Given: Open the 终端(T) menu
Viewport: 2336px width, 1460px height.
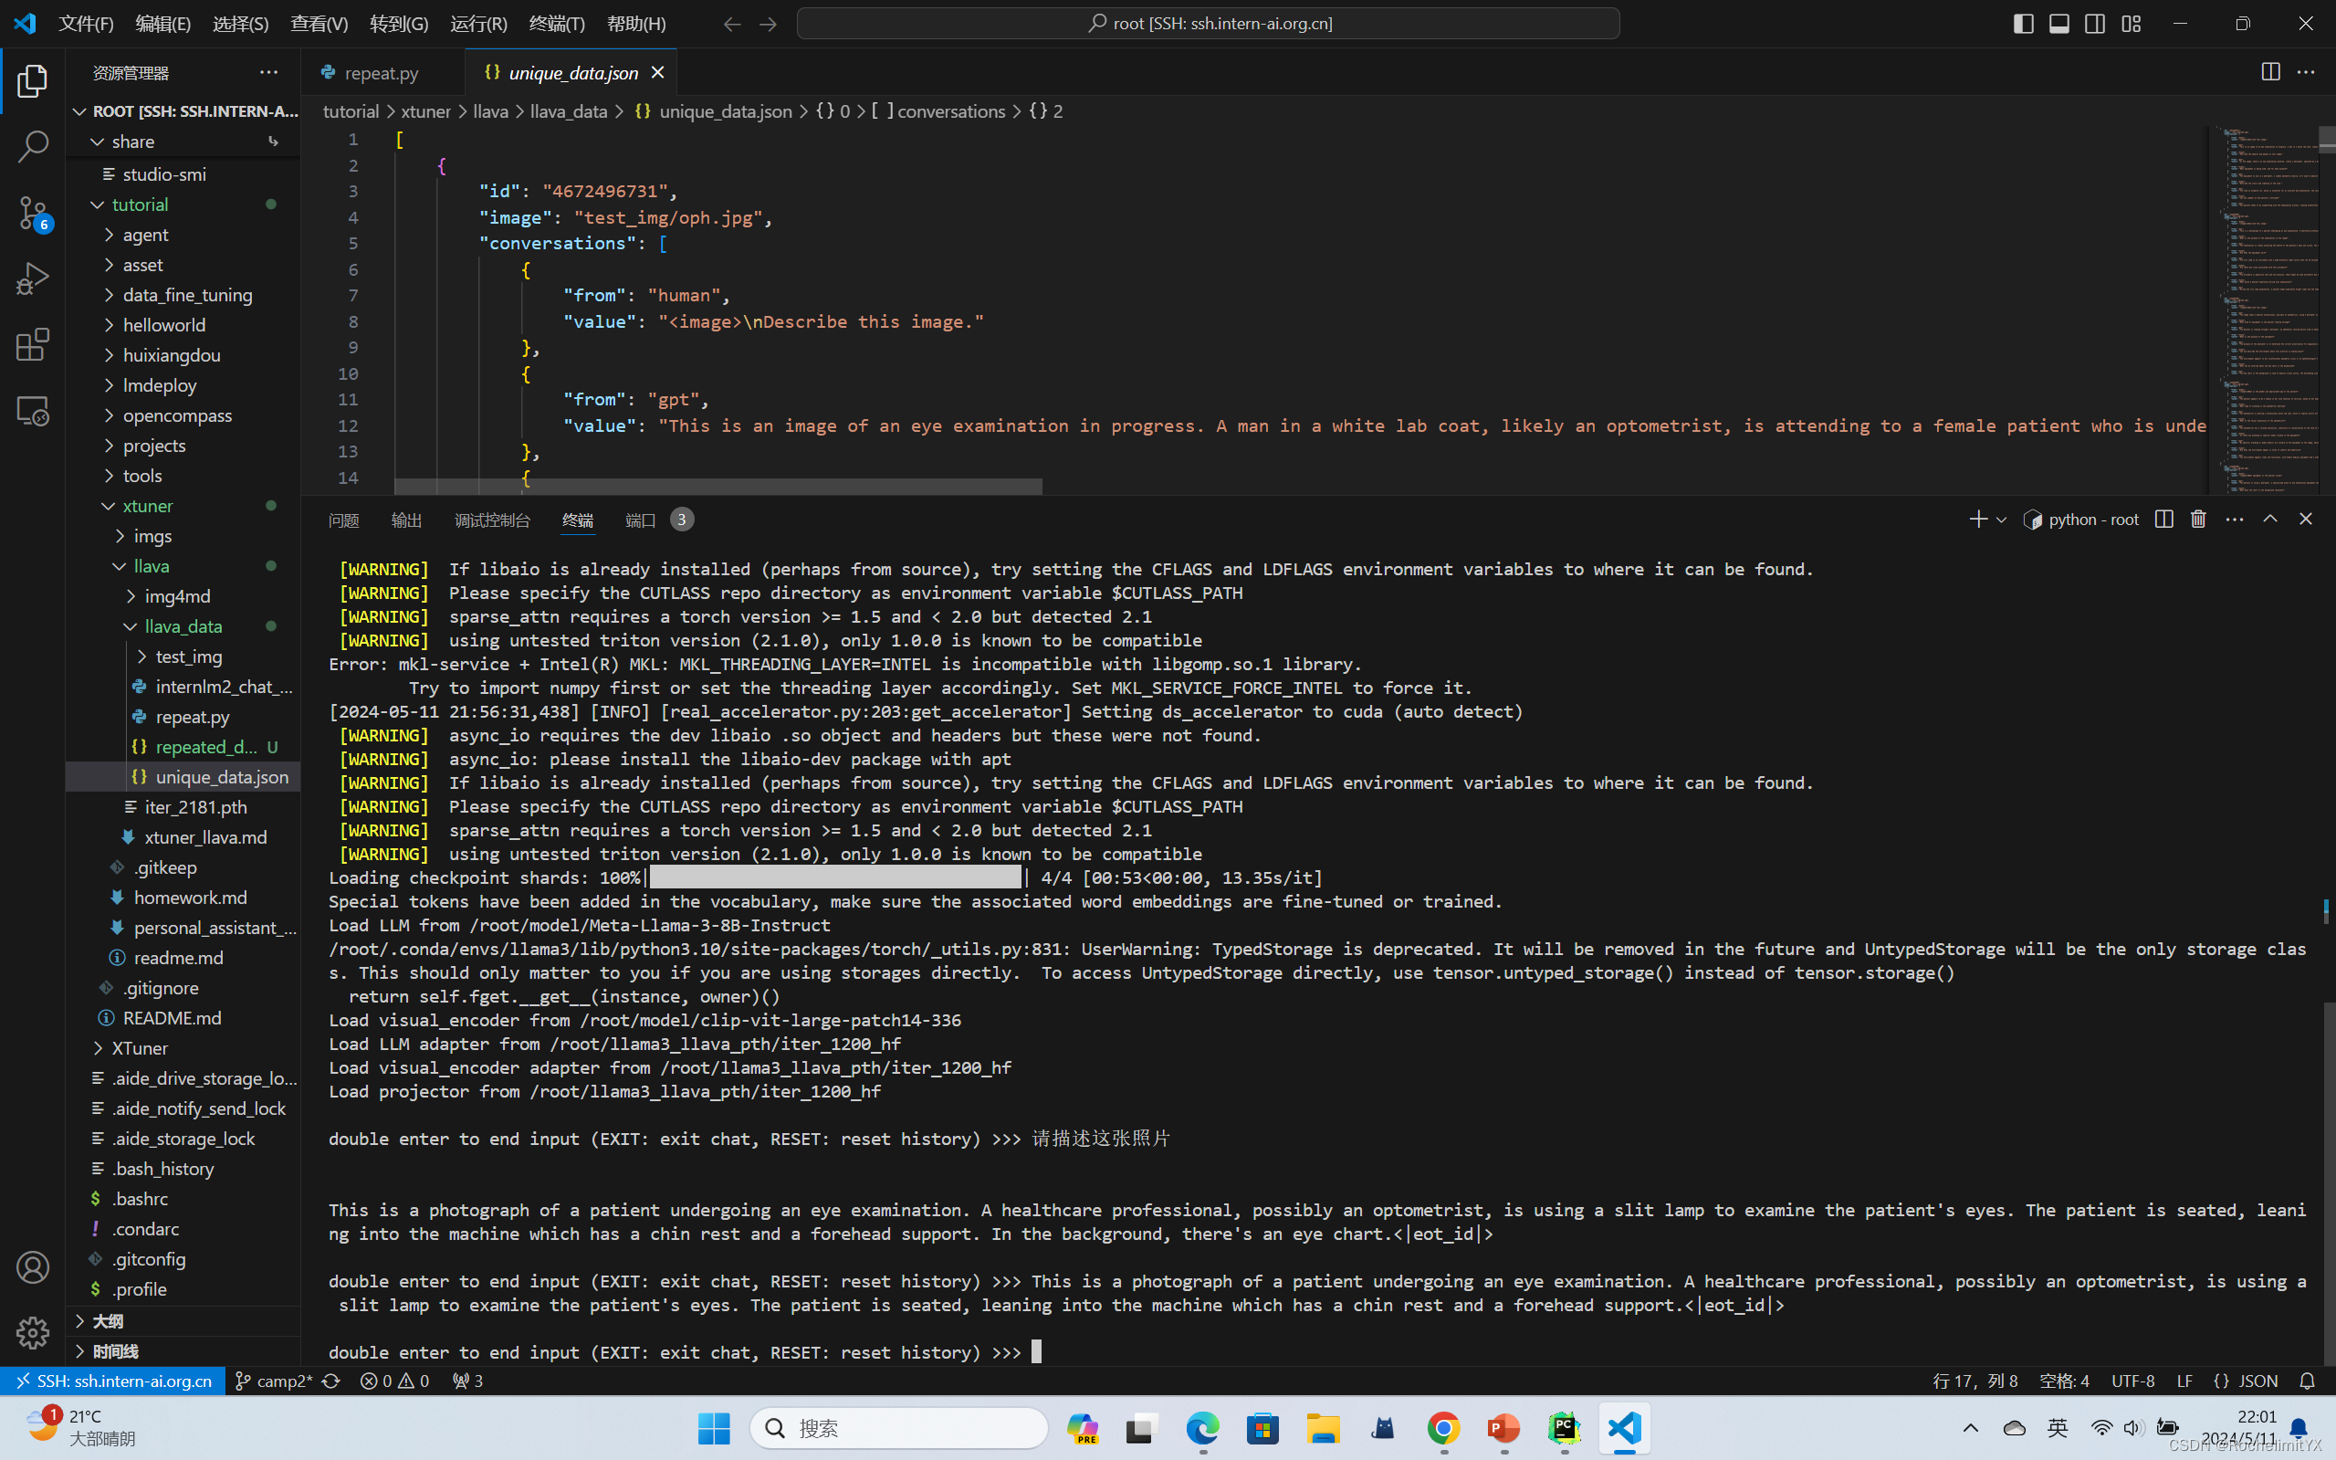Looking at the screenshot, I should [557, 23].
